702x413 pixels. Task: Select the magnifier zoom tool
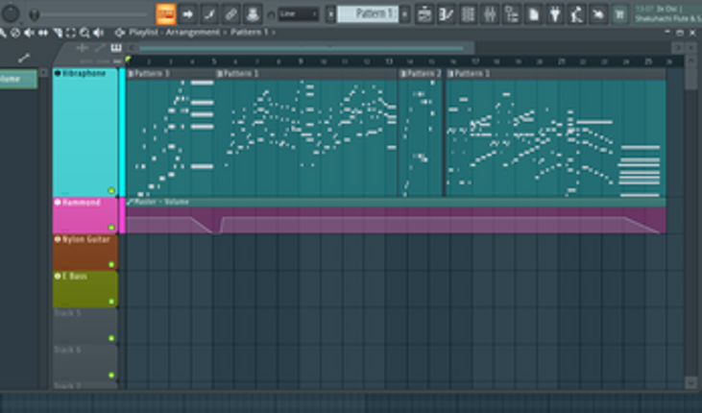85,33
